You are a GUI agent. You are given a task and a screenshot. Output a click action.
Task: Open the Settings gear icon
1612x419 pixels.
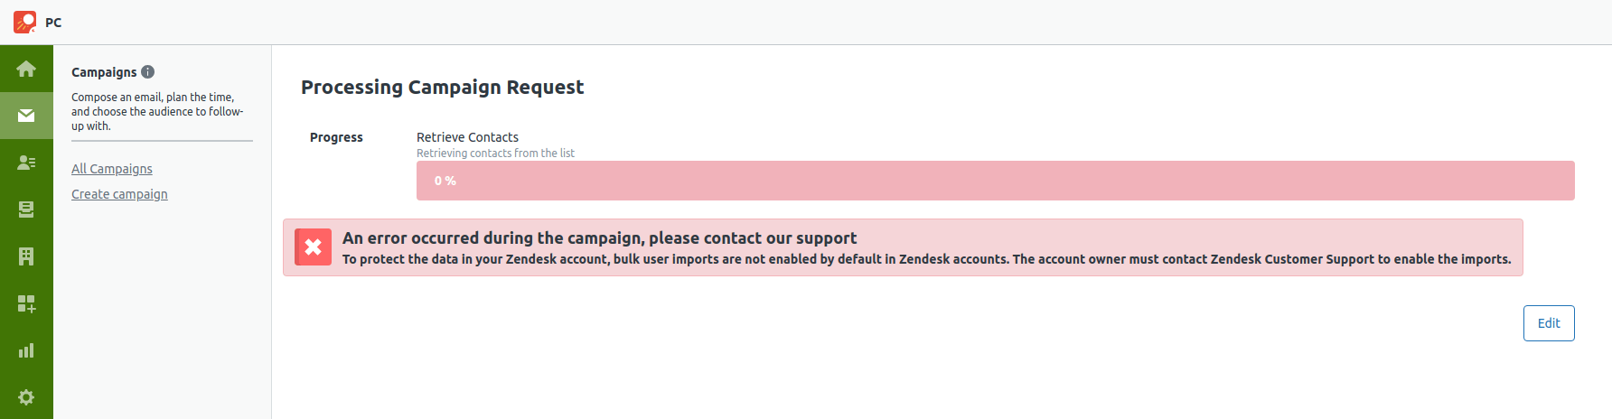26,397
